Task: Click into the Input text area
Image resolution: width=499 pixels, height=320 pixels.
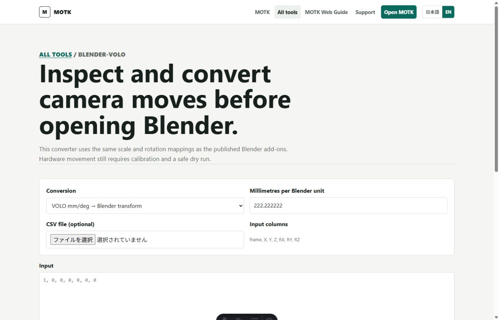Action: tap(247, 296)
